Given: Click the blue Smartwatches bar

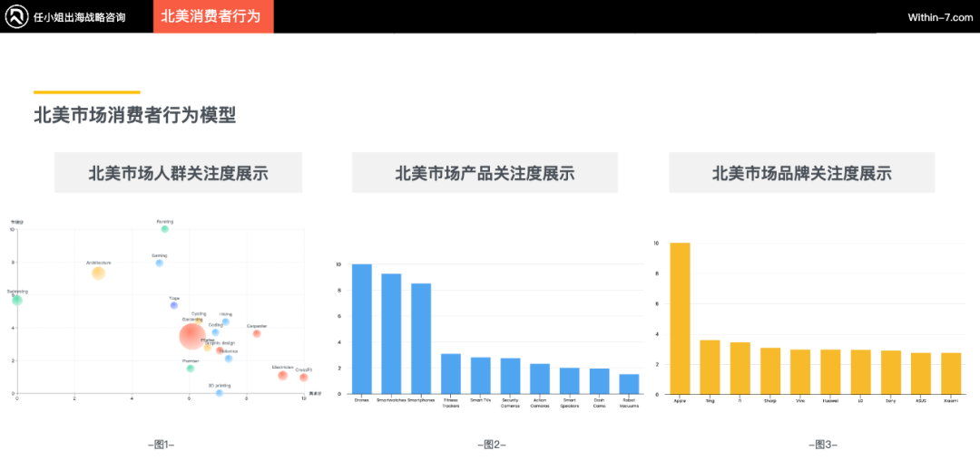Looking at the screenshot, I should point(391,334).
